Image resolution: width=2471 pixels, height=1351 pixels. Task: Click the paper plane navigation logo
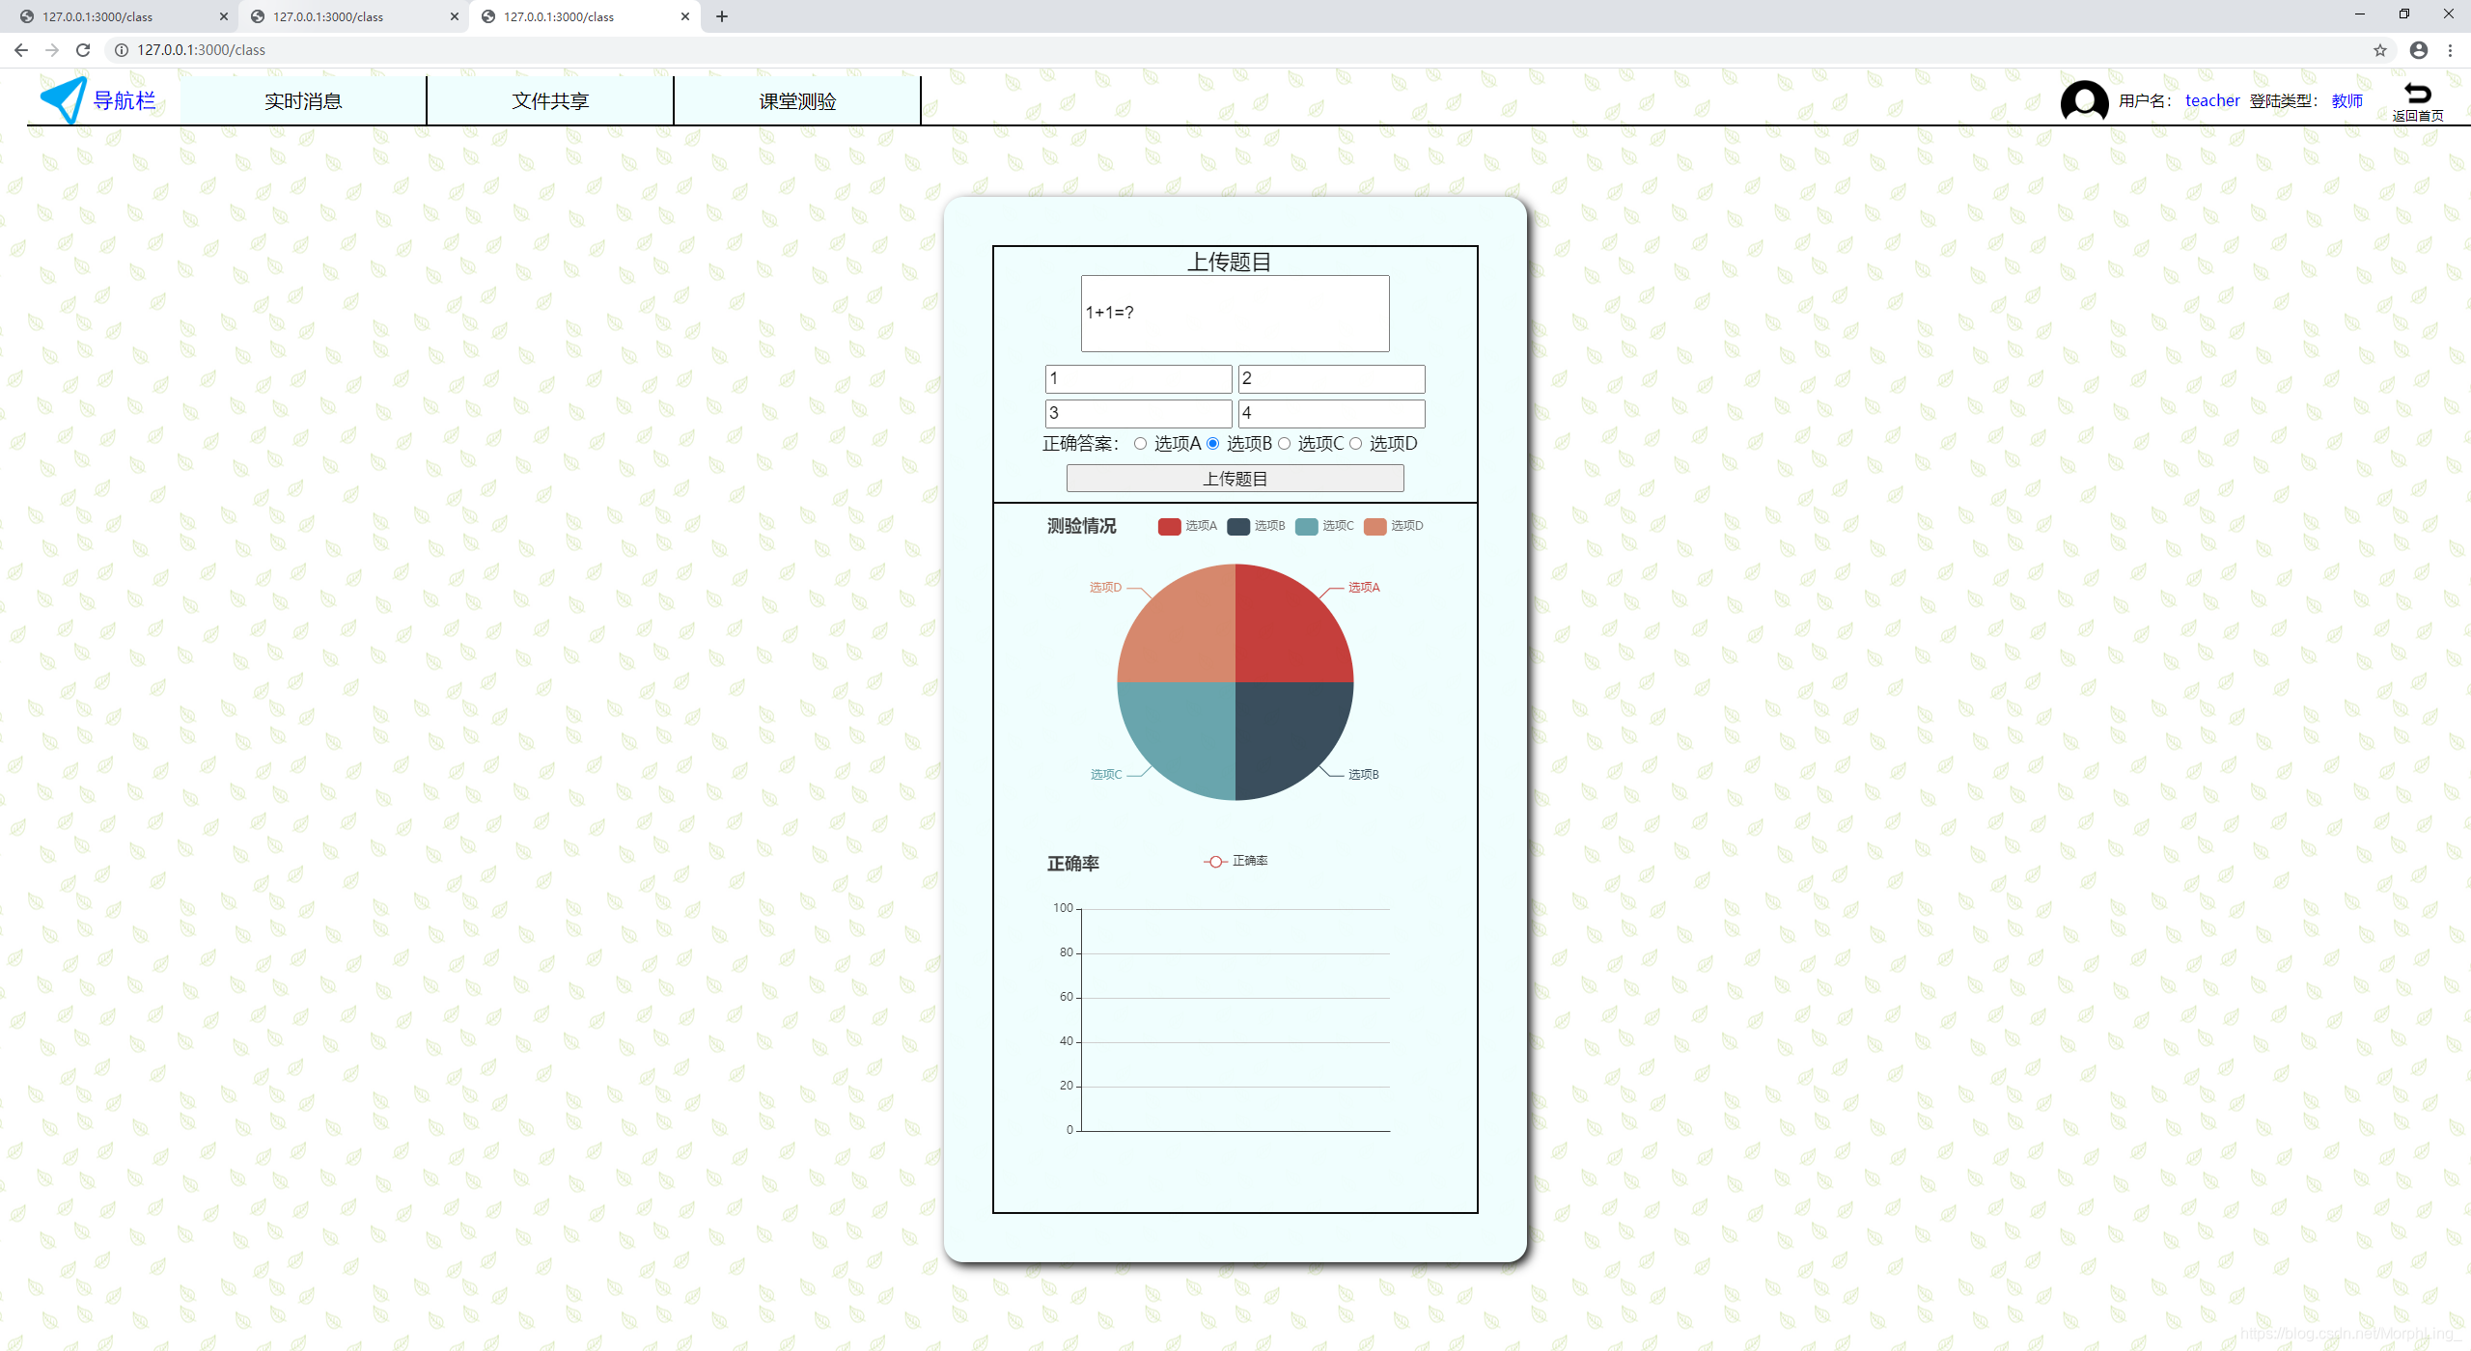(x=64, y=99)
